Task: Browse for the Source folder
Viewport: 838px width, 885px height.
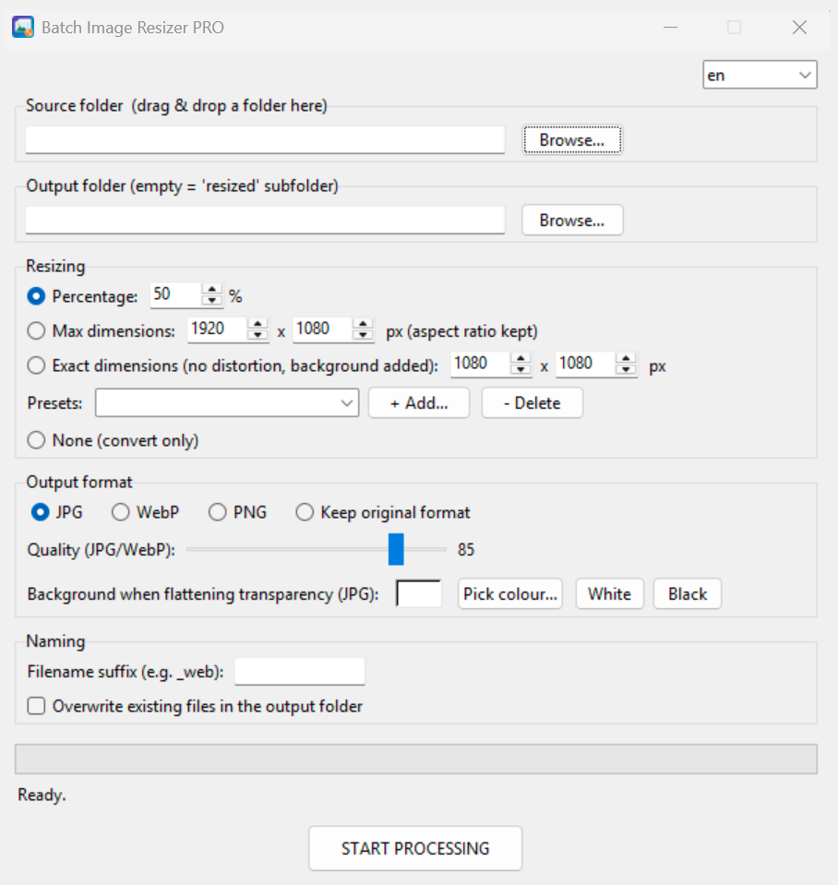Action: (572, 139)
